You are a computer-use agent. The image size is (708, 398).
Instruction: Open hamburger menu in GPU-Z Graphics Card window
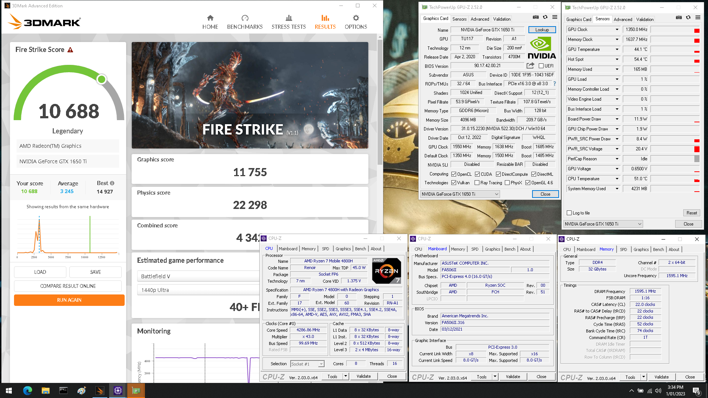(x=555, y=17)
